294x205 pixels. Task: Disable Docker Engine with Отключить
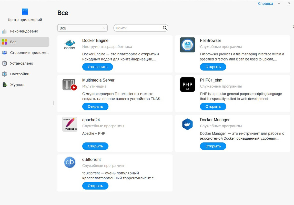pyautogui.click(x=97, y=67)
